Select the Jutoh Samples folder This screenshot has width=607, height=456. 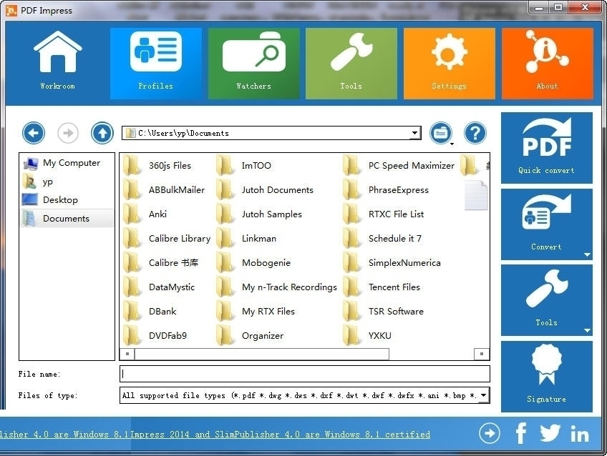(259, 214)
